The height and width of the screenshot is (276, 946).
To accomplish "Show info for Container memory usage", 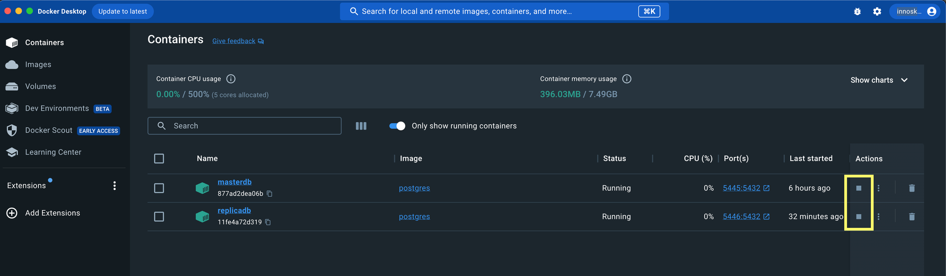I will [627, 79].
